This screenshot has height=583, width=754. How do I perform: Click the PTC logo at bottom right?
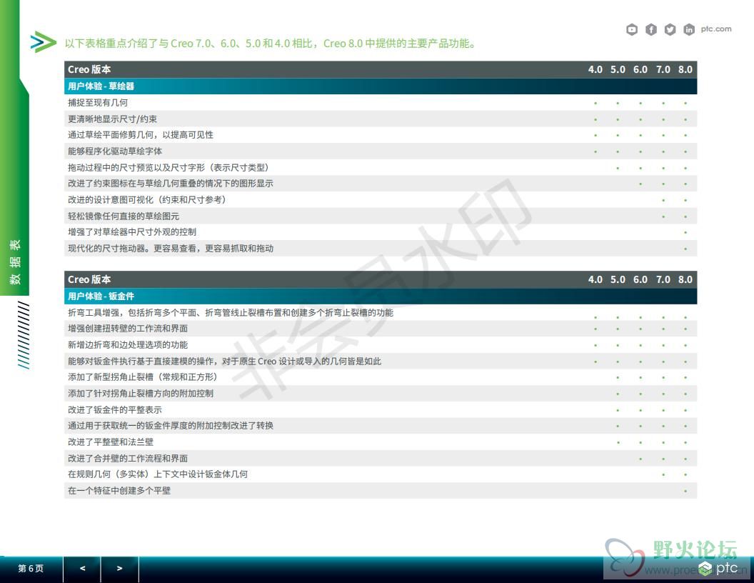click(x=718, y=568)
